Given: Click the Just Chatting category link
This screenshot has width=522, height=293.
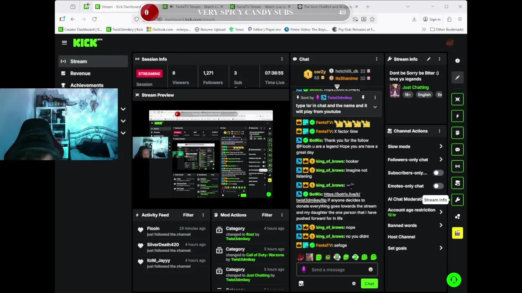Looking at the screenshot, I should pyautogui.click(x=415, y=87).
